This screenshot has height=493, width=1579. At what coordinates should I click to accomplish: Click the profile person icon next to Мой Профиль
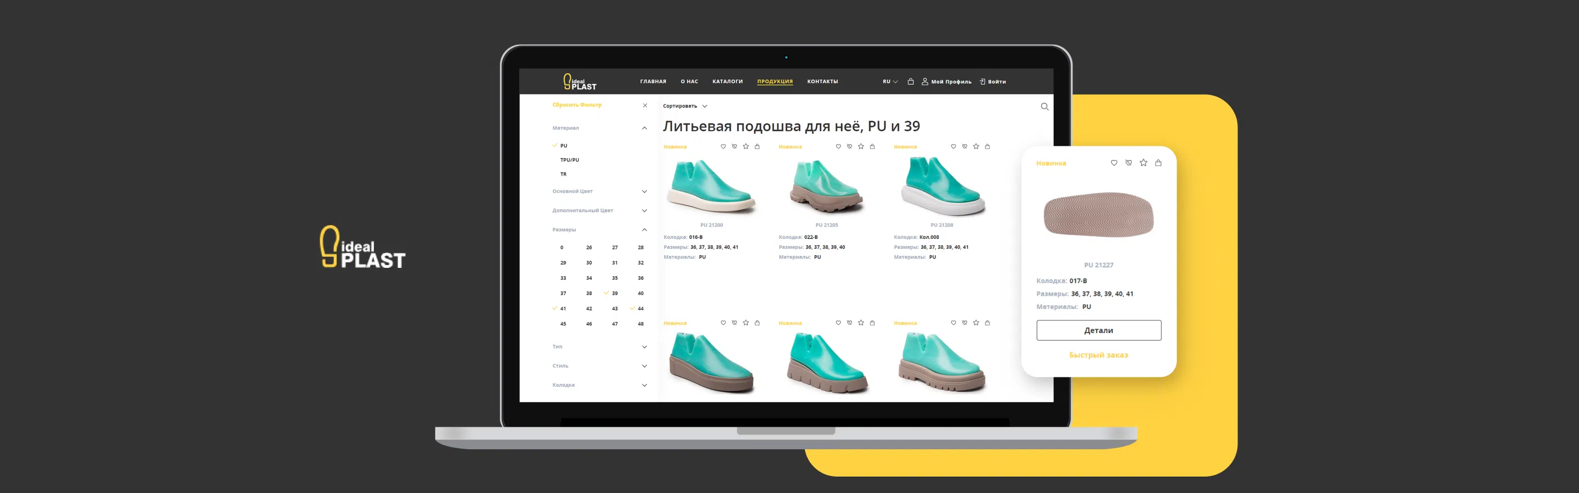coord(924,81)
